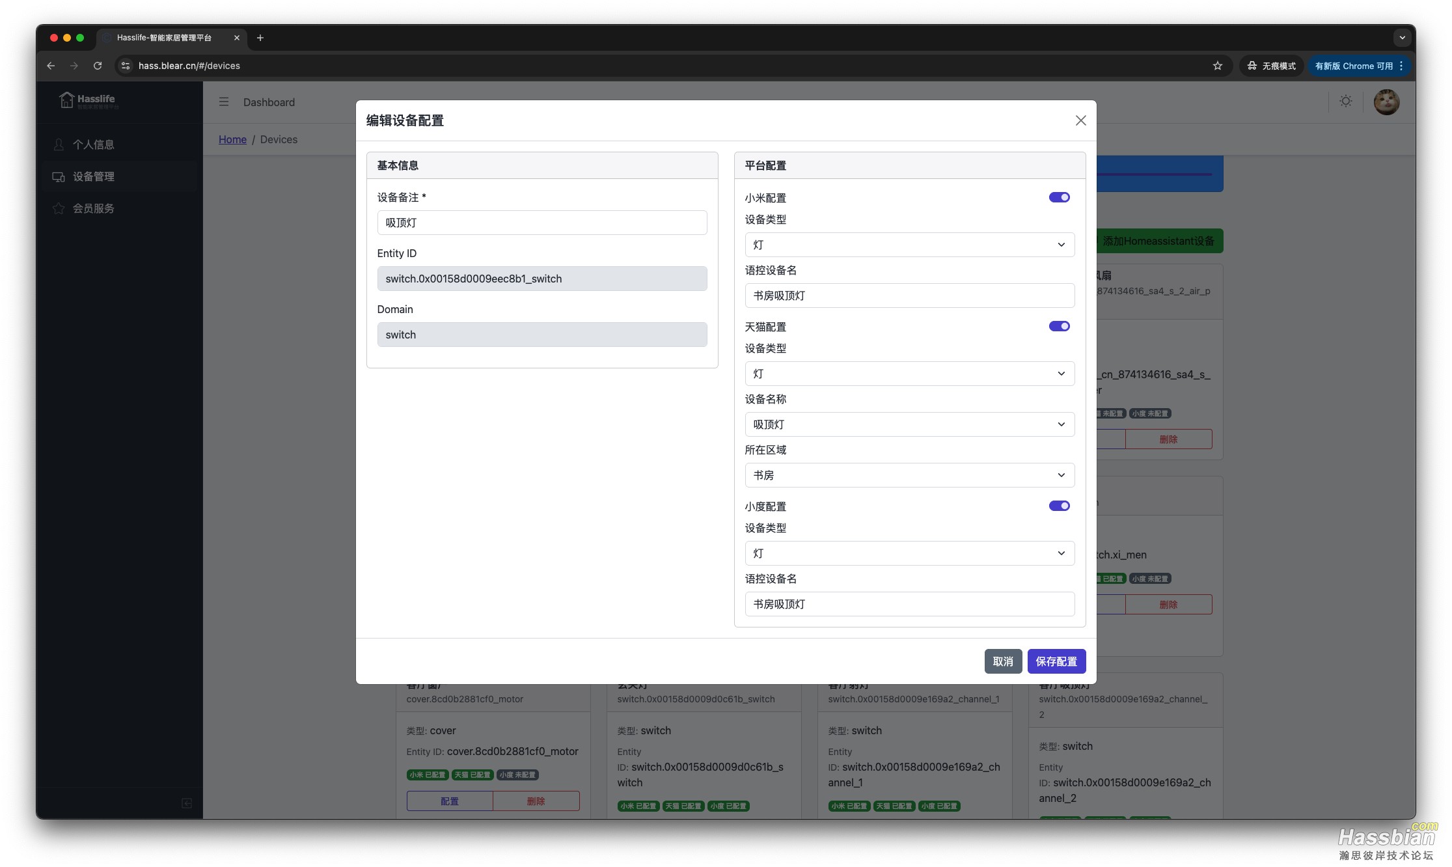Open 小米 设备类型 dropdown
The image size is (1452, 867).
tap(909, 245)
